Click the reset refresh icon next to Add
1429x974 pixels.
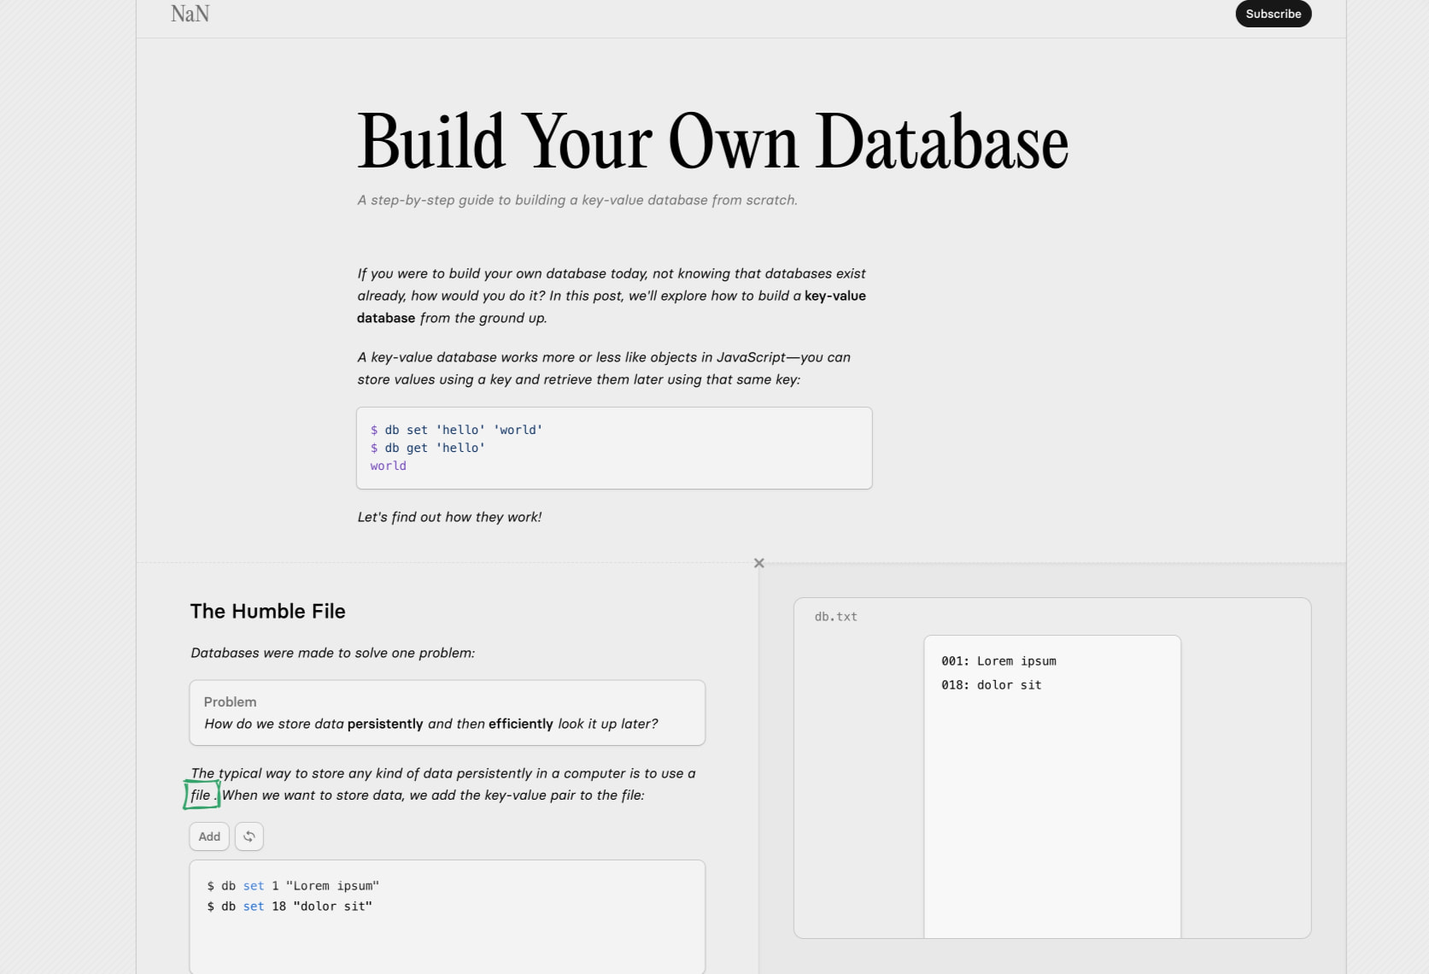[249, 836]
